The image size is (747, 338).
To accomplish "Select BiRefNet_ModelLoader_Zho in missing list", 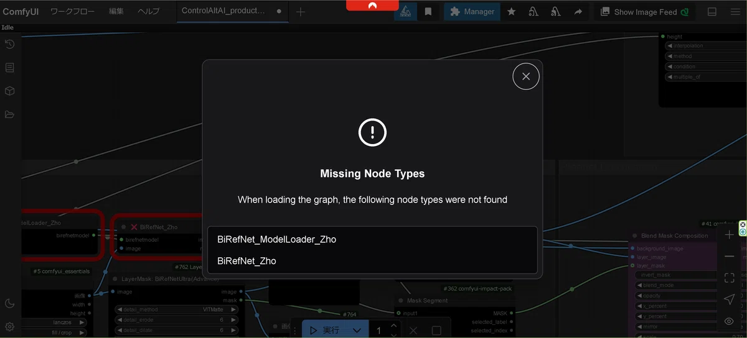I will click(372, 239).
